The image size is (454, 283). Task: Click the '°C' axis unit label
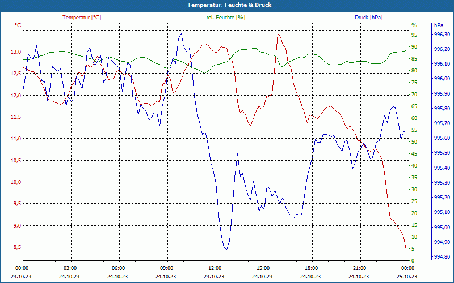coord(18,25)
